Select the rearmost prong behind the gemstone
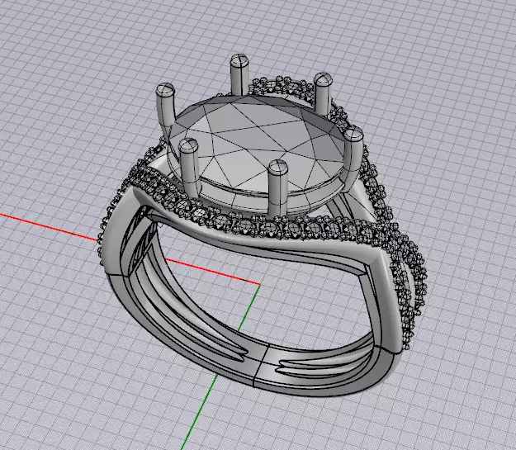 pyautogui.click(x=239, y=75)
